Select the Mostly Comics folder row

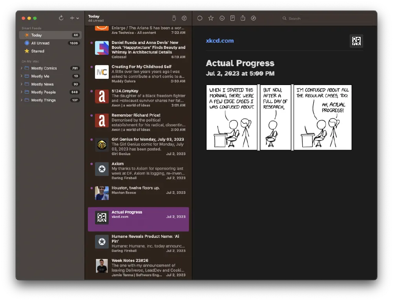[50, 68]
